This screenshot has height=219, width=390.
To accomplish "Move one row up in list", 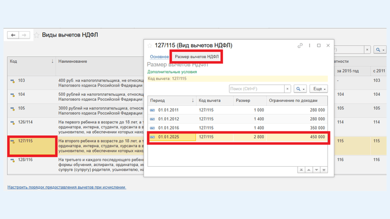I will [x=309, y=170].
